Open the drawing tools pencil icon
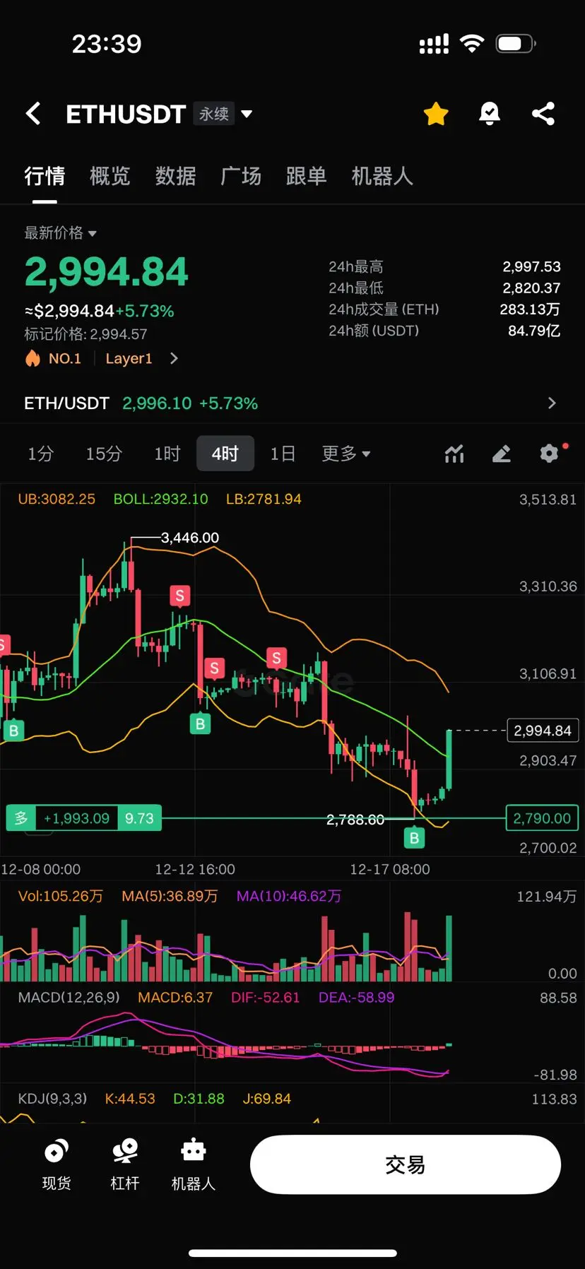The width and height of the screenshot is (585, 1269). (x=502, y=454)
